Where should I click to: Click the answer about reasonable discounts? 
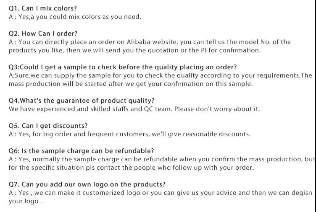[x=129, y=134]
